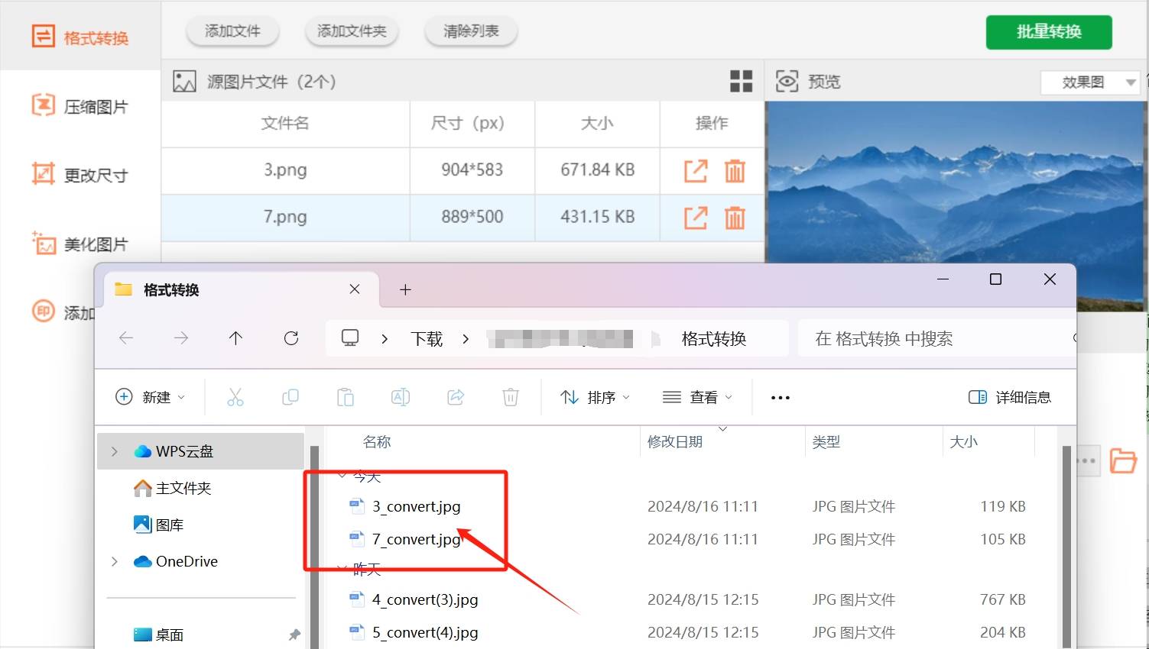1149x649 pixels.
Task: Select the 7.png file name cell
Action: tap(285, 217)
